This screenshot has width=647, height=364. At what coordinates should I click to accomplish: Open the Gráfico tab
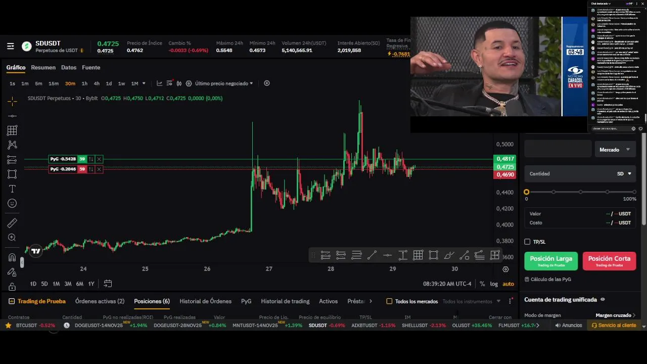point(16,67)
